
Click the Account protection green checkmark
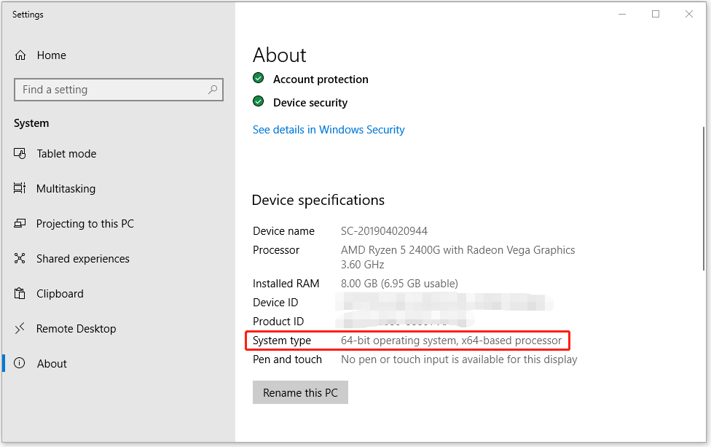(x=258, y=79)
